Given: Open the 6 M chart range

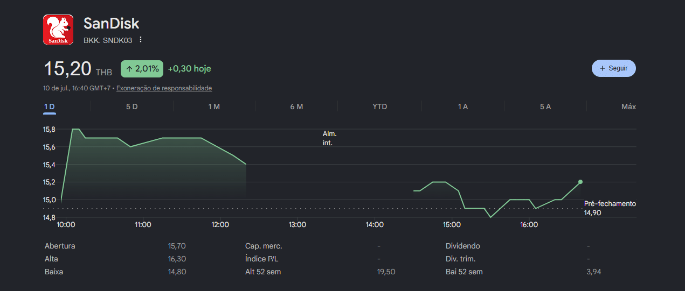Looking at the screenshot, I should click(296, 107).
